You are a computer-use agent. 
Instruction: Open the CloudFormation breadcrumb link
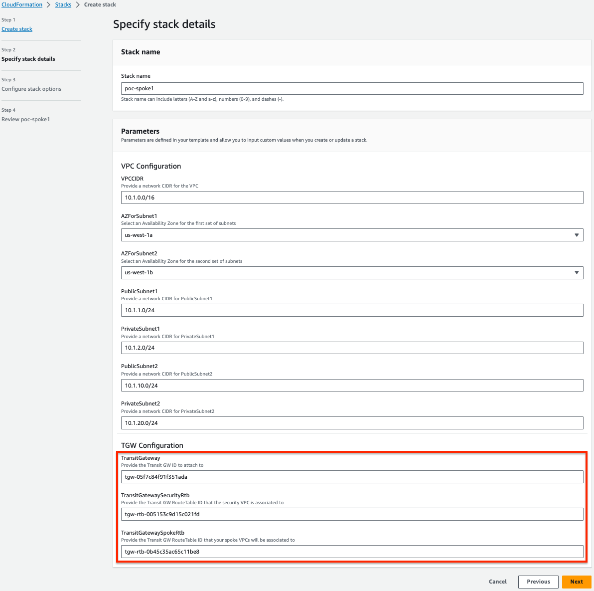tap(22, 4)
